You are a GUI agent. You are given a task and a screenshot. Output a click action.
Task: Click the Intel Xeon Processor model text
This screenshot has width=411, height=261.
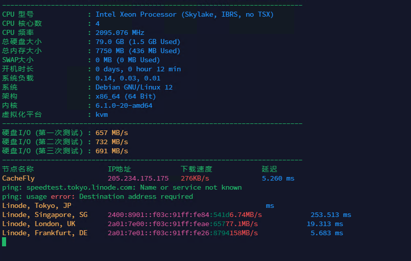[x=184, y=15]
